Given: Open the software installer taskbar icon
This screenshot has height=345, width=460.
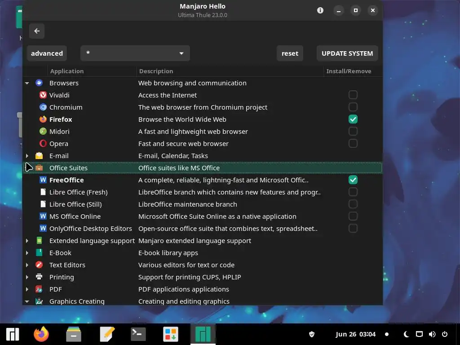Looking at the screenshot, I should (170, 334).
